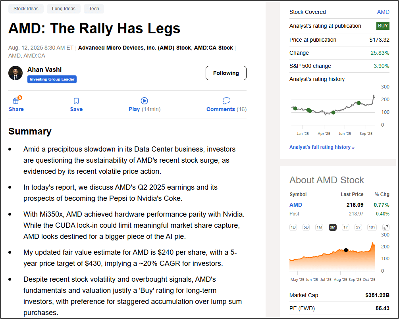Click the rightmost green dot in rating history
Image resolution: width=399 pixels, height=319 pixels.
coord(359,103)
